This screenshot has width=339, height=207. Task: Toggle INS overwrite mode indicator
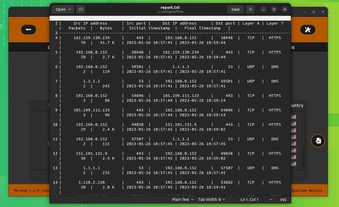283,200
